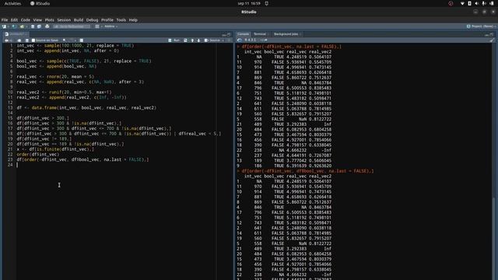Click the show in new window icon
The width and height of the screenshot is (498, 280).
[19, 40]
